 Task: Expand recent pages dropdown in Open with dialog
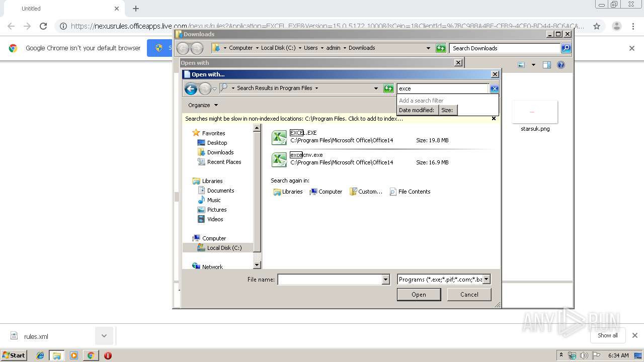[214, 89]
